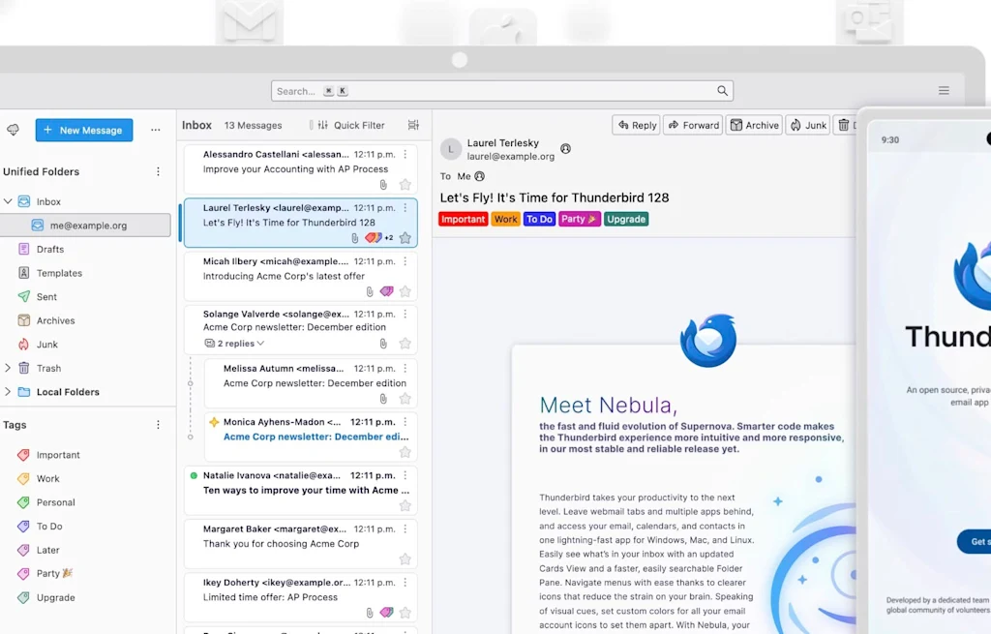Open Natalie Ivanova's message
Image resolution: width=991 pixels, height=634 pixels.
coord(301,490)
